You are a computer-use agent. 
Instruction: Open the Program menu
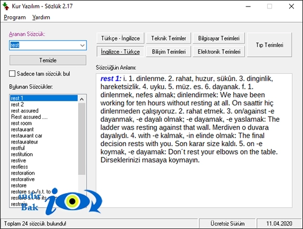[x=15, y=18]
